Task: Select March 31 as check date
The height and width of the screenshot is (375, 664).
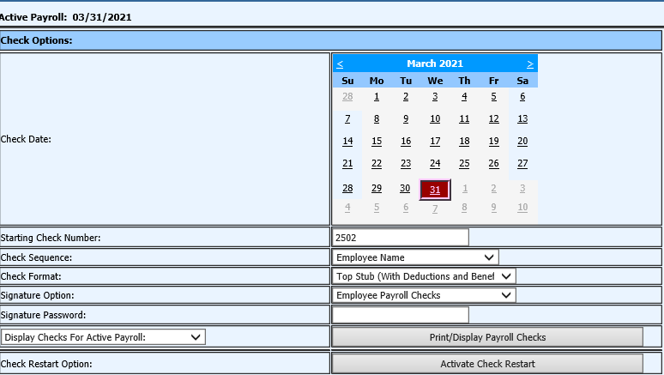Action: point(435,190)
